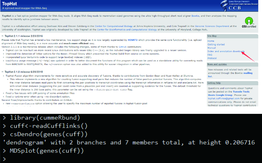The height and width of the screenshot is (163, 262).
Task: Open the FAQ page link
Action: pos(210,55)
